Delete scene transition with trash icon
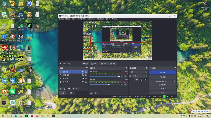The width and height of the screenshot is (211, 118). 141,80
